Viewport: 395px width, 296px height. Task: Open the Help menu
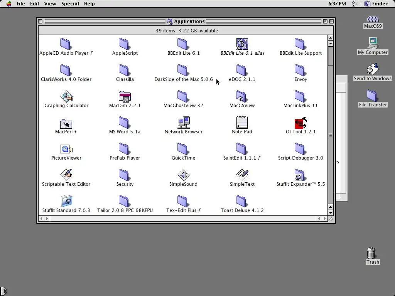point(89,3)
